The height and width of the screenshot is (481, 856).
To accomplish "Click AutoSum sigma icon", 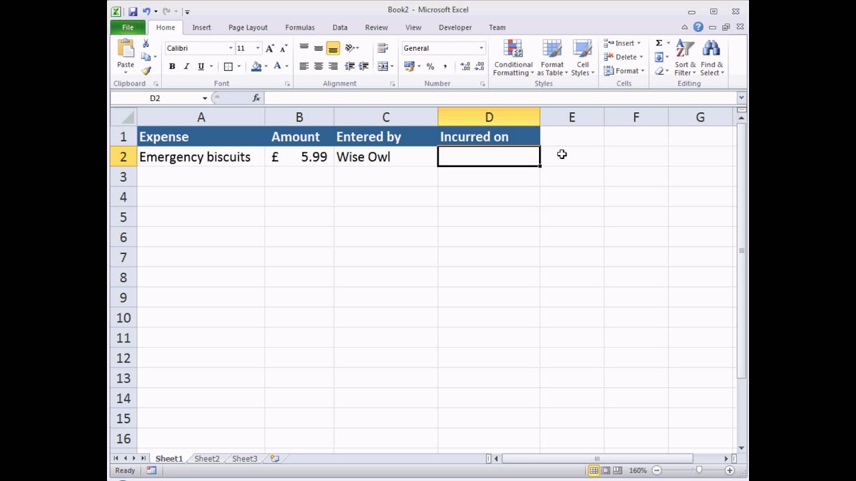I will coord(659,43).
